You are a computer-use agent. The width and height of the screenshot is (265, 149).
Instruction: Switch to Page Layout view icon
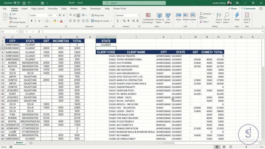(224, 147)
